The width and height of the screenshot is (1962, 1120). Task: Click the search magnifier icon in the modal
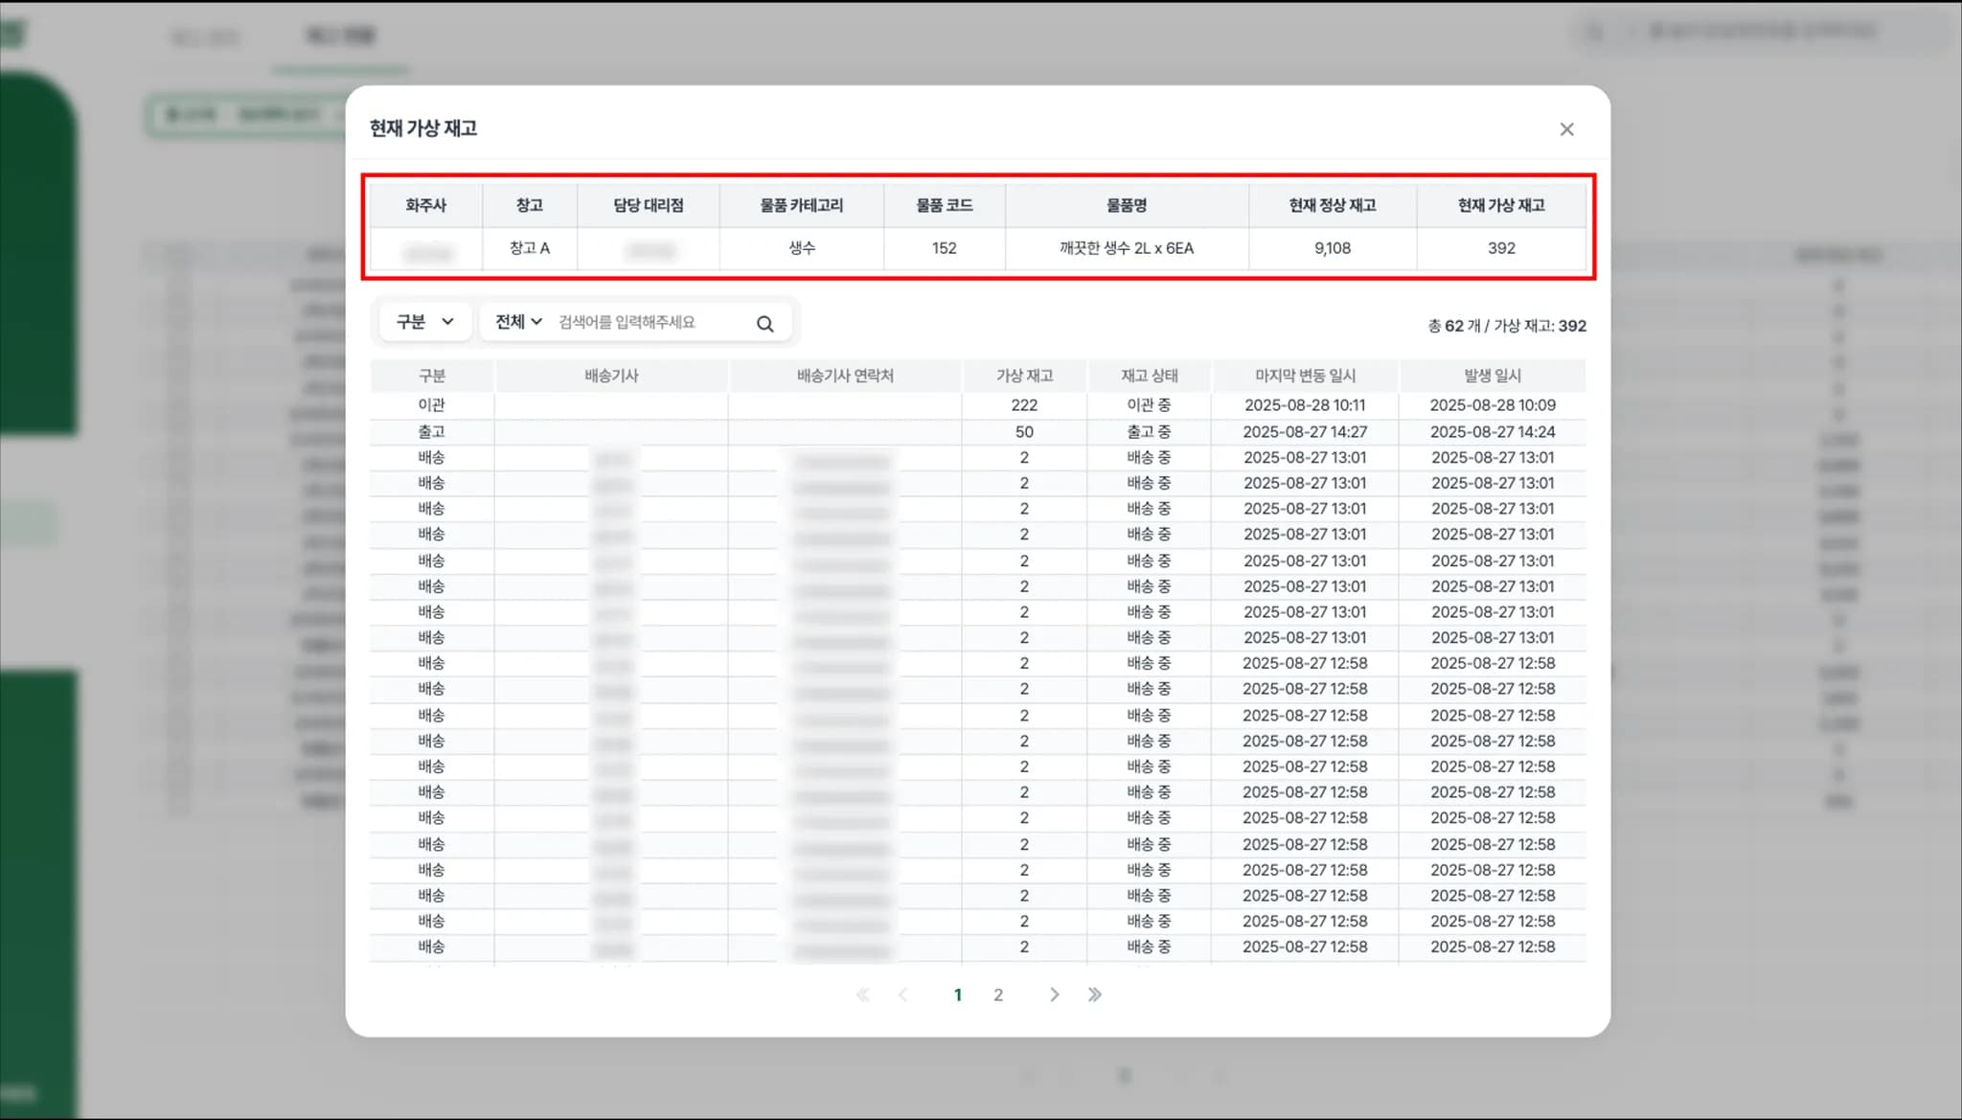tap(764, 322)
